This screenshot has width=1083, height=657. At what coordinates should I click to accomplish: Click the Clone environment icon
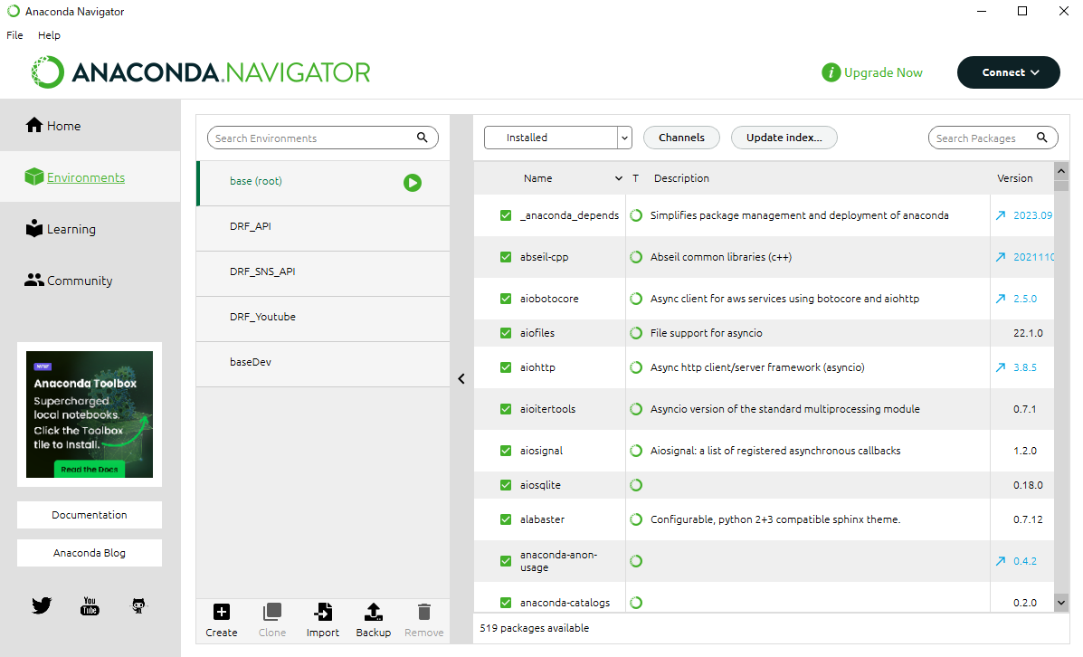[272, 612]
